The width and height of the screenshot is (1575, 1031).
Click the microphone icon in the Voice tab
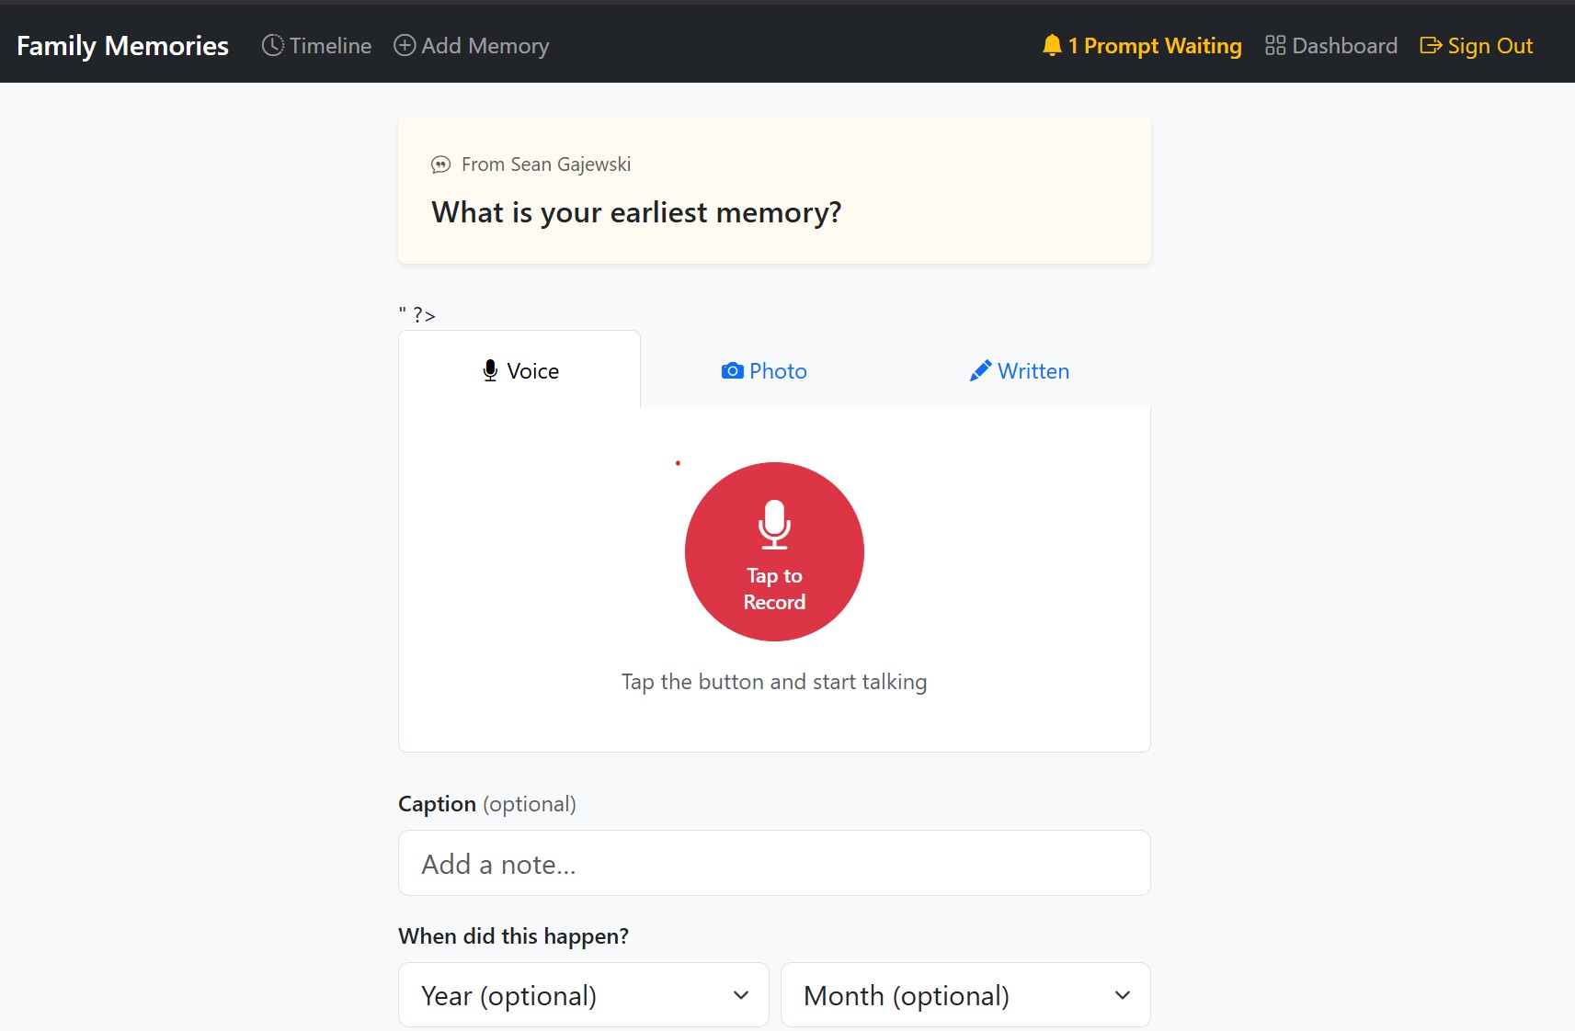coord(490,370)
